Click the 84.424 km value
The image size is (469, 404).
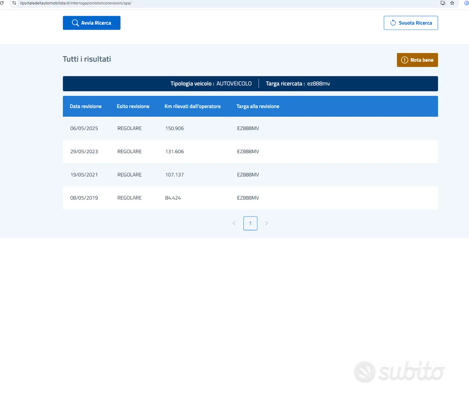[x=173, y=198]
